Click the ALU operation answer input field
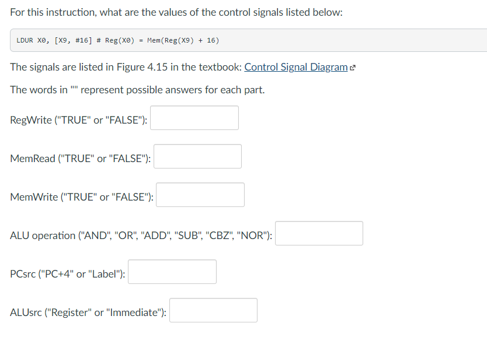The height and width of the screenshot is (351, 487). 319,233
